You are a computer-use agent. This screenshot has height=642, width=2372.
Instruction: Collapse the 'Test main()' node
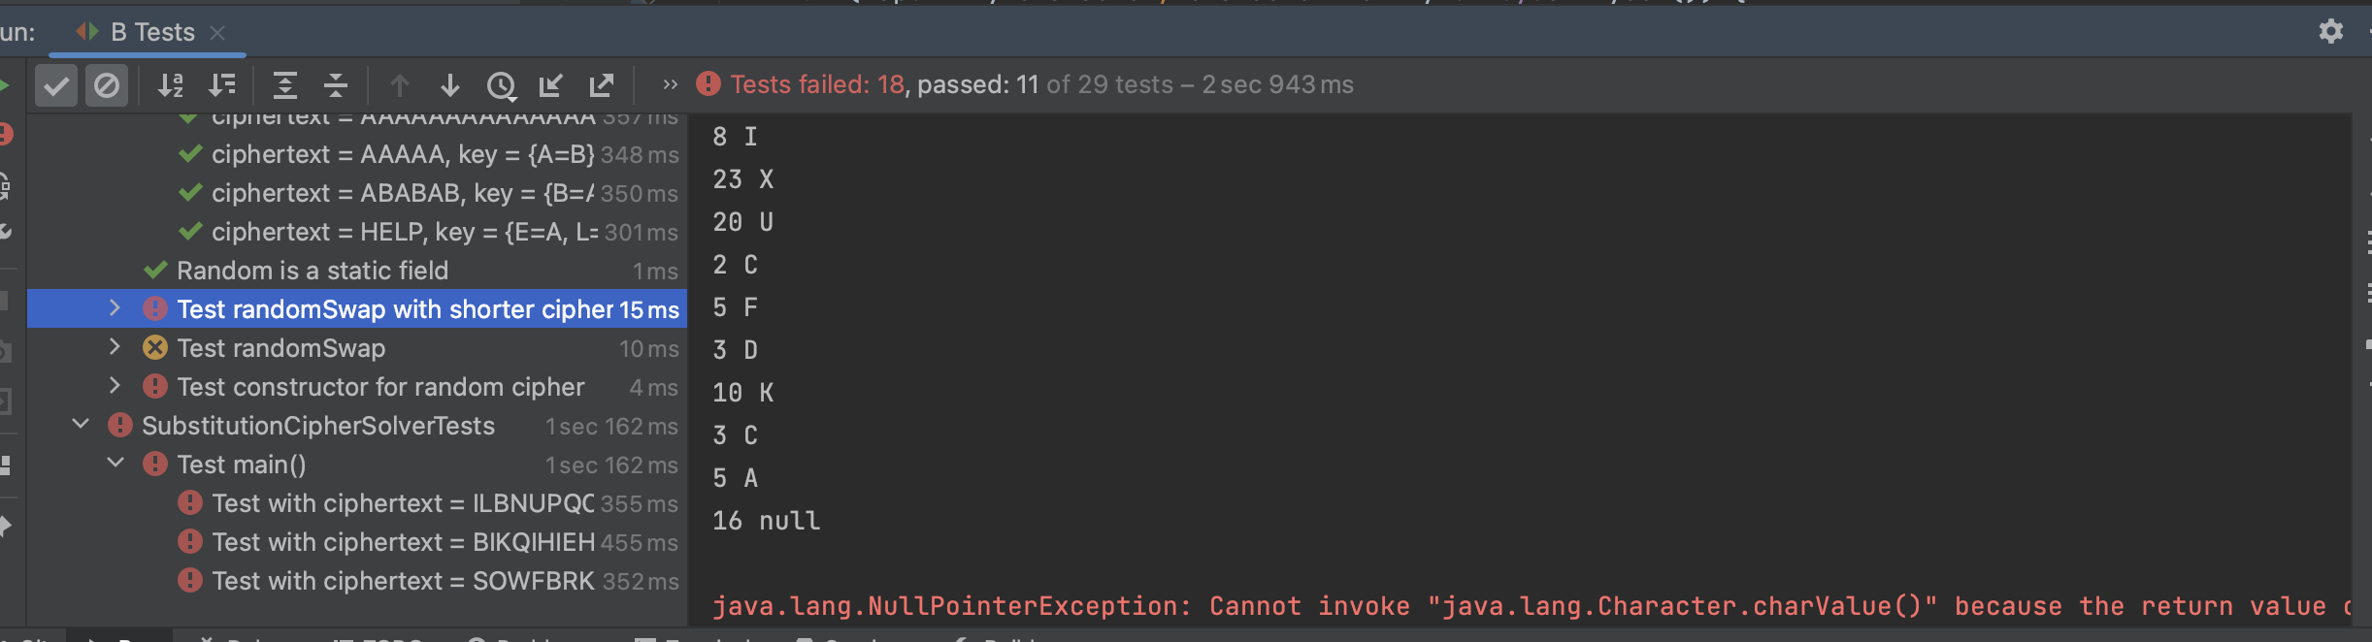(115, 464)
